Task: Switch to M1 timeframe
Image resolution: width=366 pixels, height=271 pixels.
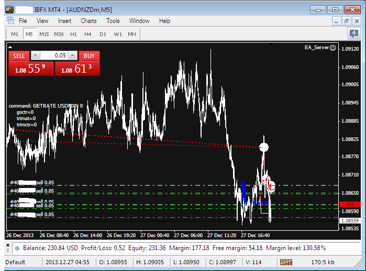Action: click(14, 34)
